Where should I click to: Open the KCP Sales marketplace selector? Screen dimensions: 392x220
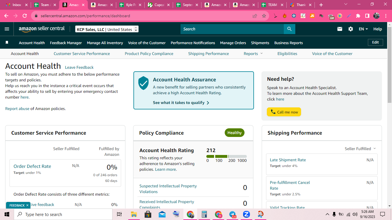pyautogui.click(x=107, y=29)
